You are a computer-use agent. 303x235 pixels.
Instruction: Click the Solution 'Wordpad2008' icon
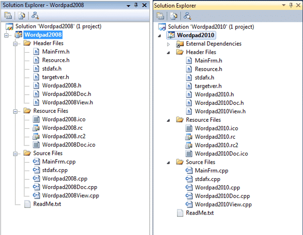9,27
